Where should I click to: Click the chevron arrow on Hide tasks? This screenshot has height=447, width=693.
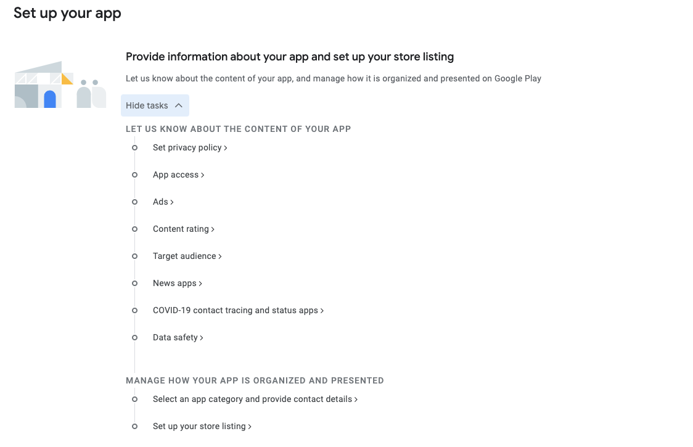[179, 105]
